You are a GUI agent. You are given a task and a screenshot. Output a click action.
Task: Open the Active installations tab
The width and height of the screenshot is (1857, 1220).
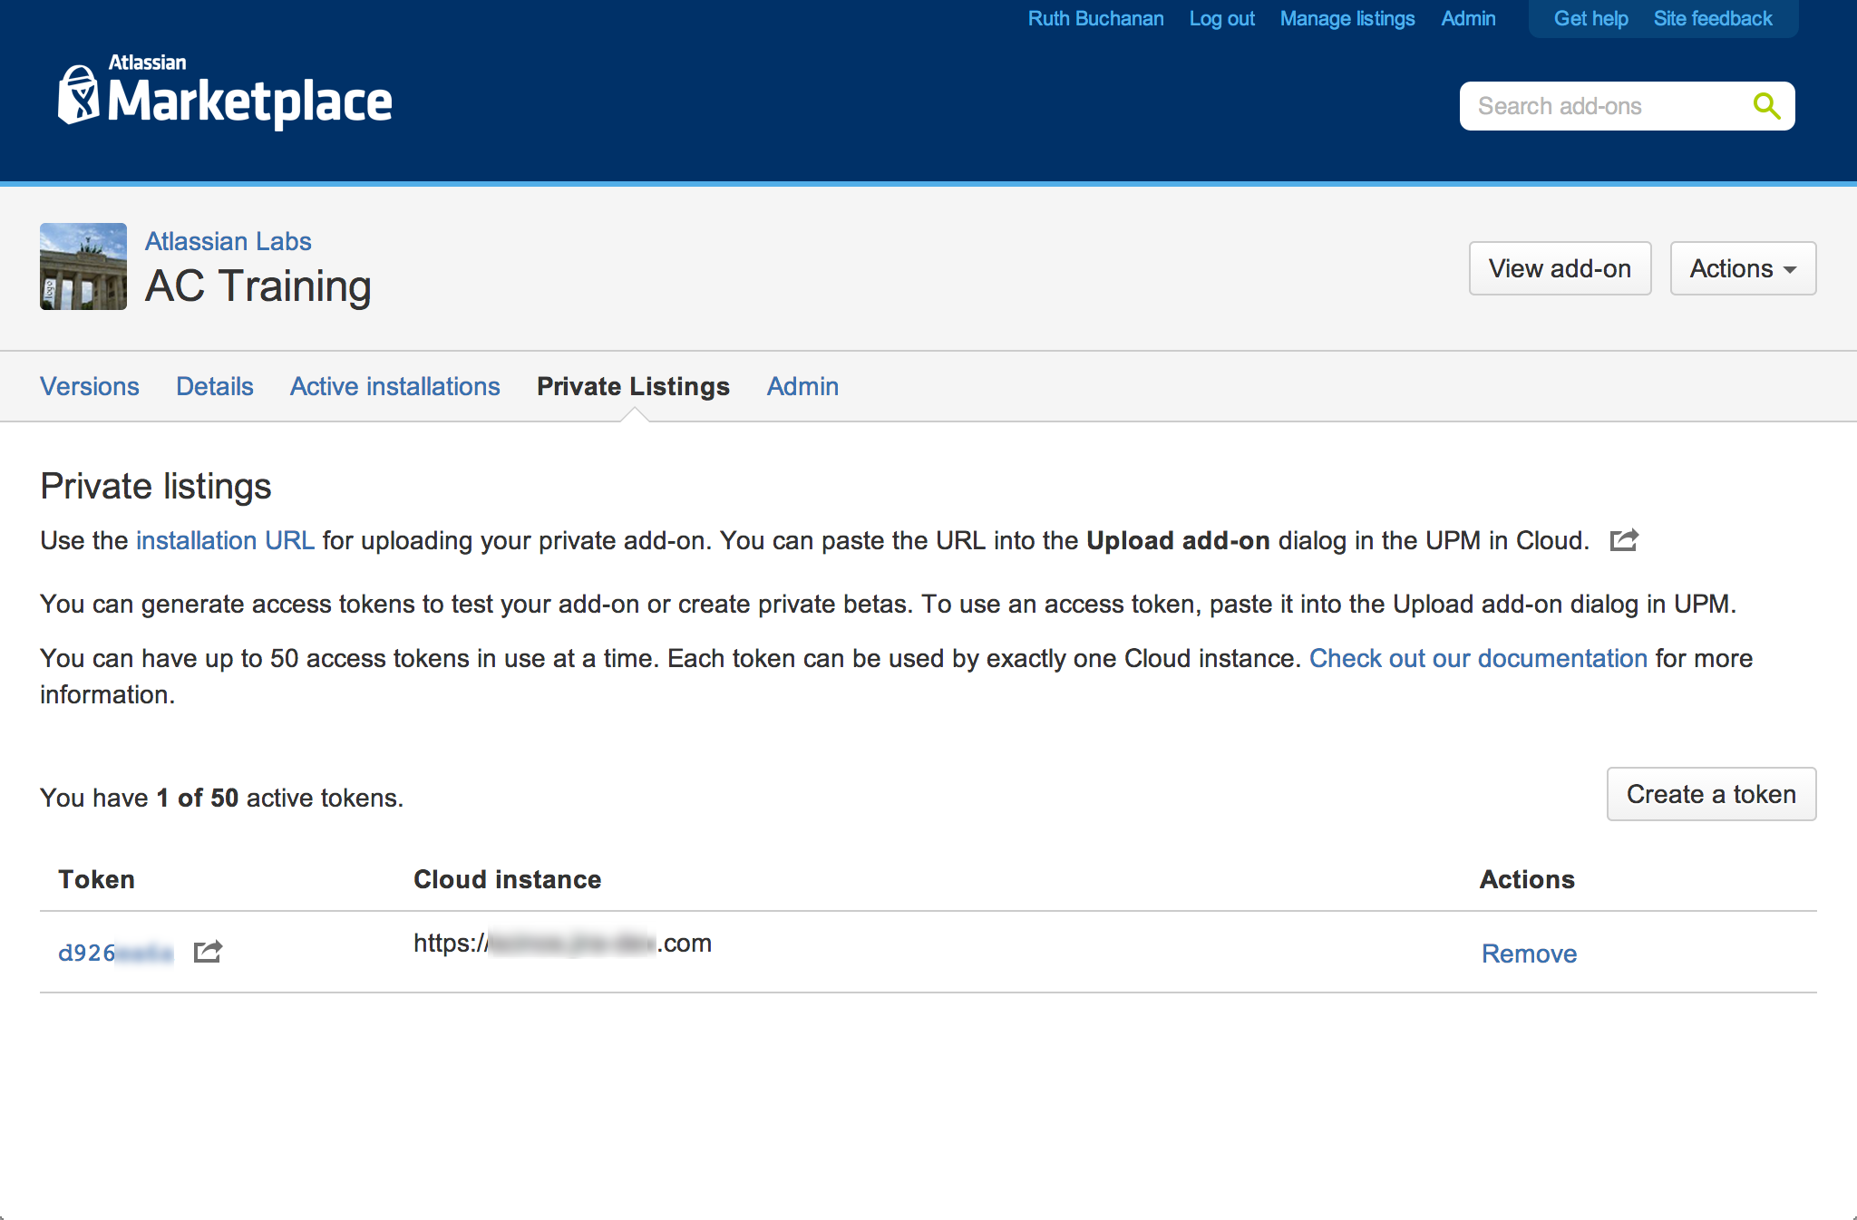coord(394,386)
